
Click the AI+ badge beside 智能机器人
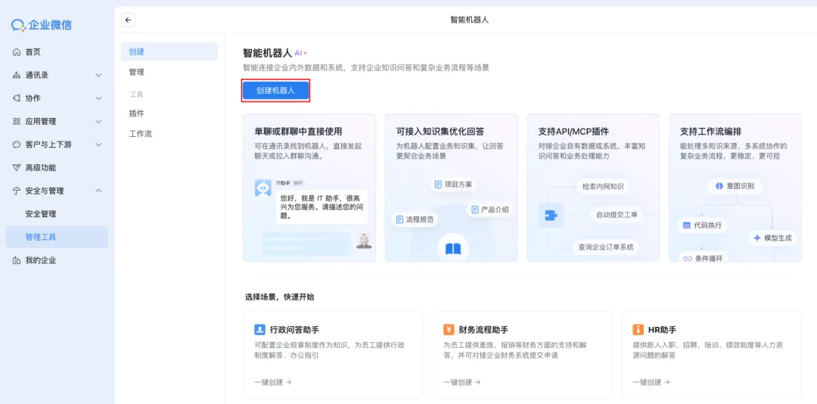pyautogui.click(x=301, y=53)
